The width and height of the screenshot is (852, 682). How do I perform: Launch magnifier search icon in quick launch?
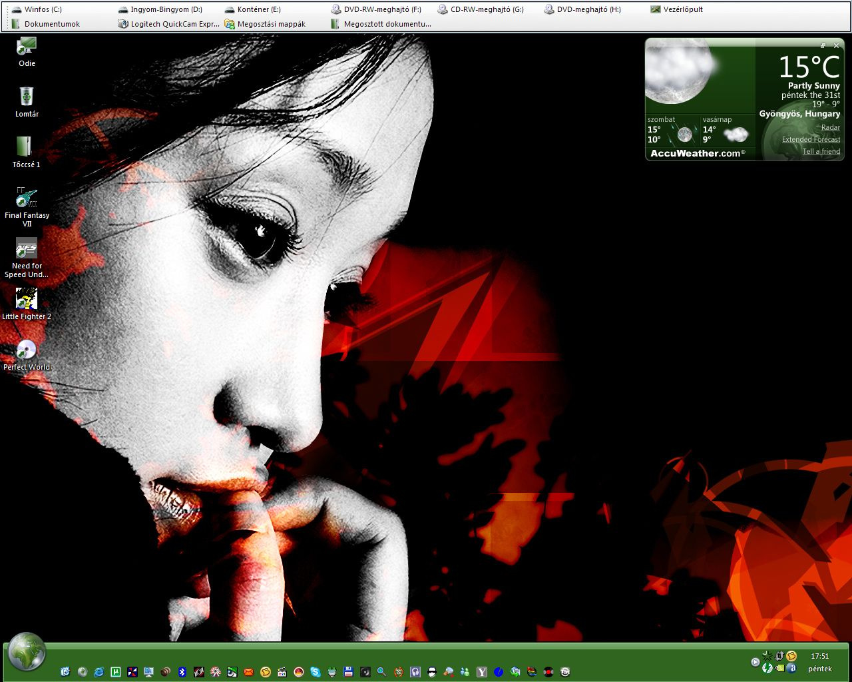(381, 672)
